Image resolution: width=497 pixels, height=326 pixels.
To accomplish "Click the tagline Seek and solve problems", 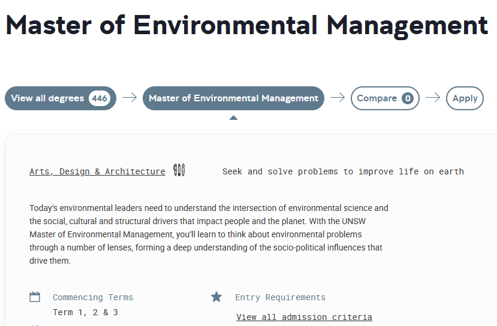I will tap(343, 171).
